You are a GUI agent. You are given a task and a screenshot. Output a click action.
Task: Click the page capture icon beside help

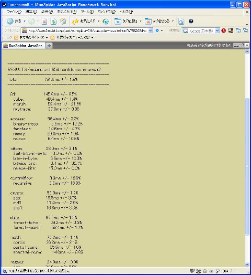(181, 22)
